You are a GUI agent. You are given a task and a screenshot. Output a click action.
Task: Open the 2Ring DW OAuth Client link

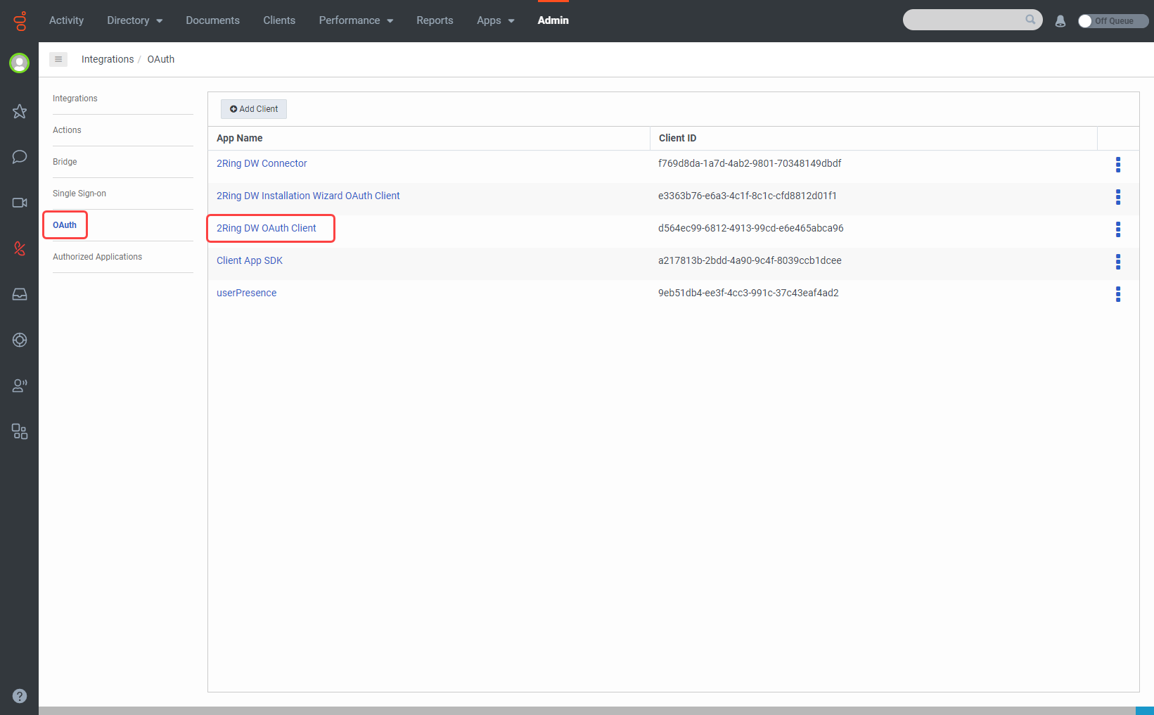point(267,228)
